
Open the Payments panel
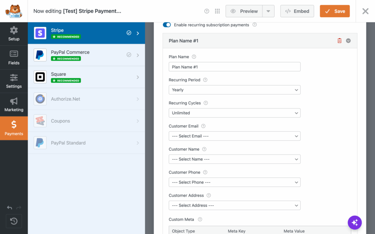(14, 128)
